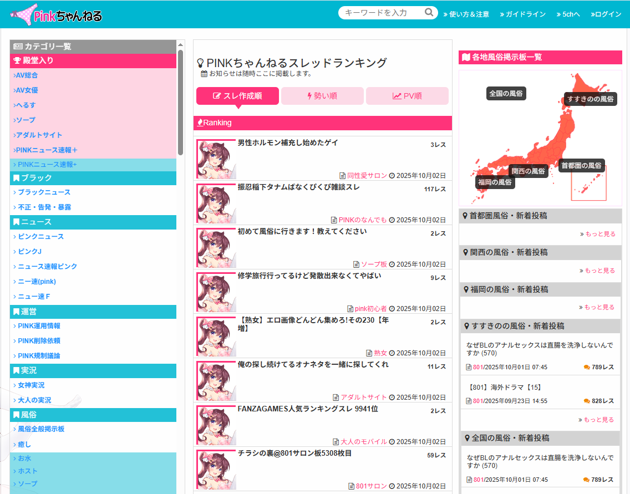Screen dimensions: 630x494
Task: Expand もっと見る under 関西の風俗
Action: coord(597,271)
